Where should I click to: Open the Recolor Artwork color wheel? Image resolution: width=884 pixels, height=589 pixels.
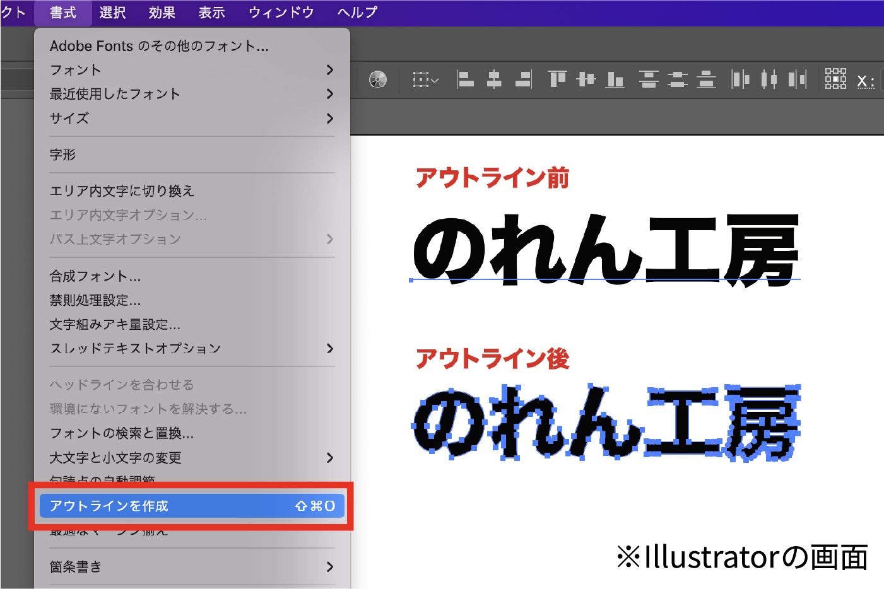[x=378, y=79]
